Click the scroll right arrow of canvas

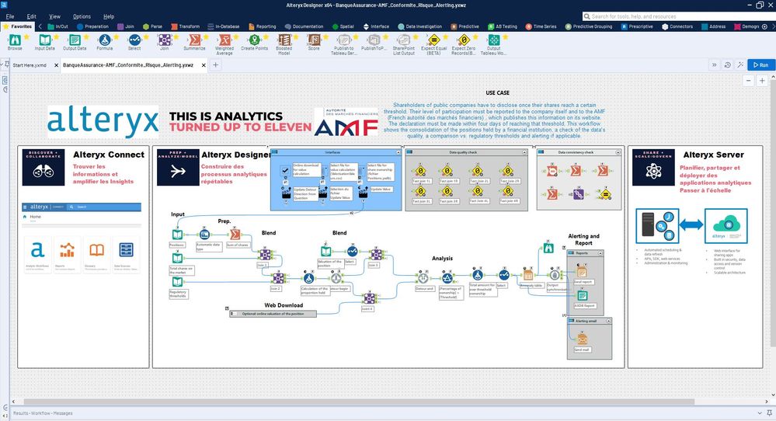767,402
